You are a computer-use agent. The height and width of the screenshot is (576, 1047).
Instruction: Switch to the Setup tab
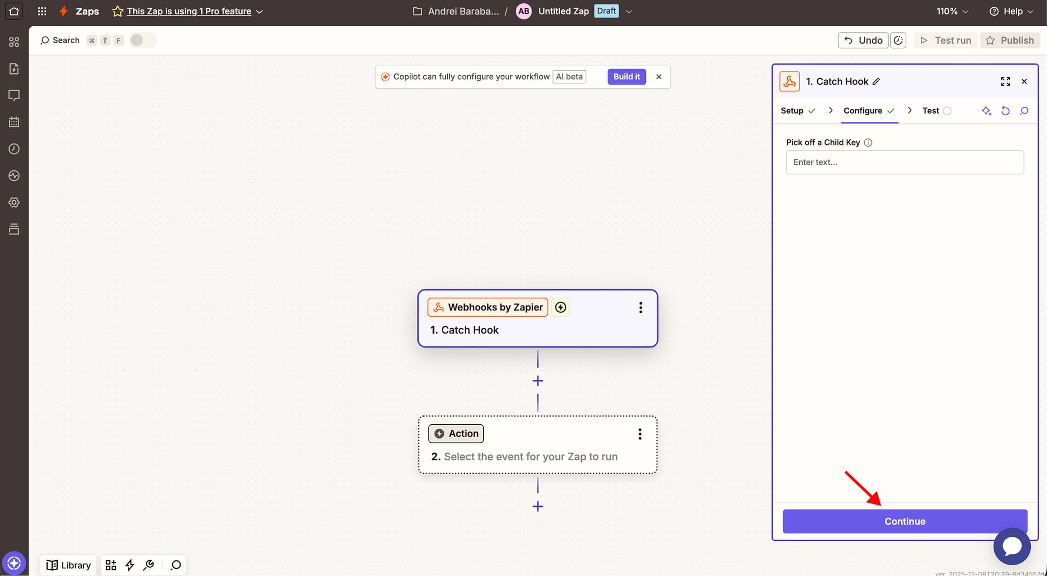[x=792, y=111]
